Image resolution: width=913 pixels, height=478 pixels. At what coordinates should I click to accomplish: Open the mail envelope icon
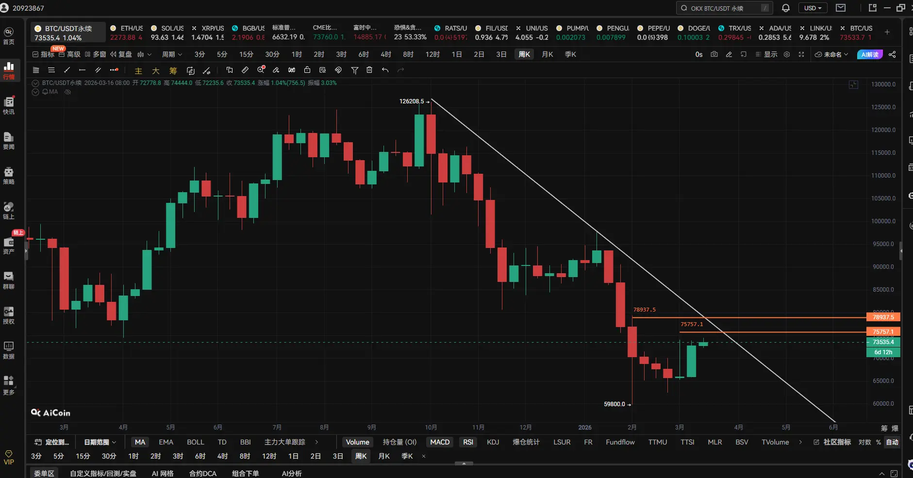click(x=841, y=8)
